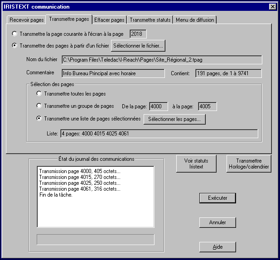Select 'Transmettre une liste de pages sélectionnées' radio
Screen dimensions: 280x260
(x=39, y=118)
